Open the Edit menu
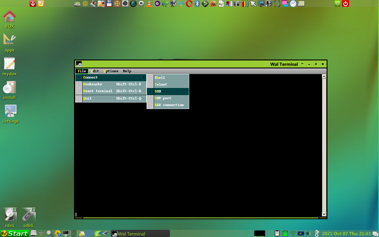The width and height of the screenshot is (379, 237). click(x=95, y=71)
